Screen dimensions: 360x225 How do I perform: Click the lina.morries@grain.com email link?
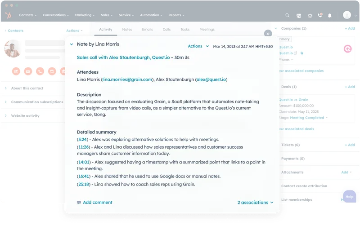pyautogui.click(x=127, y=79)
